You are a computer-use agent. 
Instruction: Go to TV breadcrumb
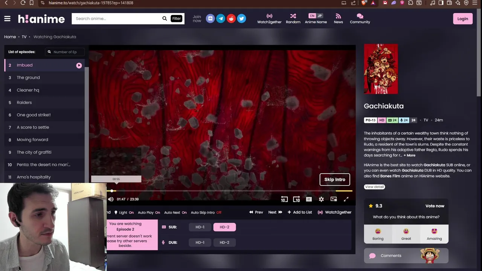24,37
